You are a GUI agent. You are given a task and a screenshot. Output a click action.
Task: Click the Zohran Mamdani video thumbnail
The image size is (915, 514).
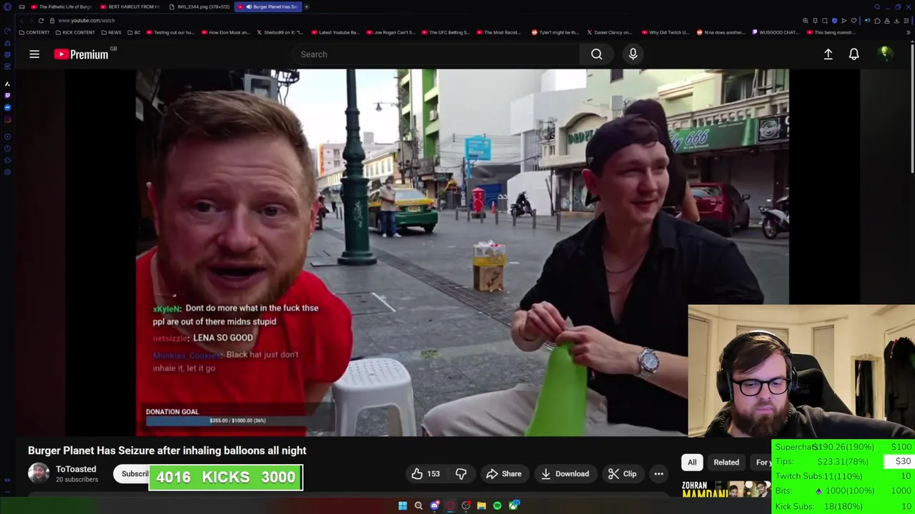coord(726,490)
